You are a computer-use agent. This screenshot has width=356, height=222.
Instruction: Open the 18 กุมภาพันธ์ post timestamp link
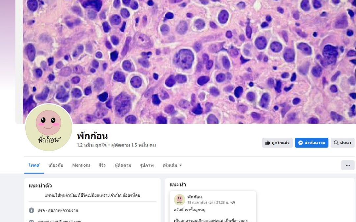208,203
